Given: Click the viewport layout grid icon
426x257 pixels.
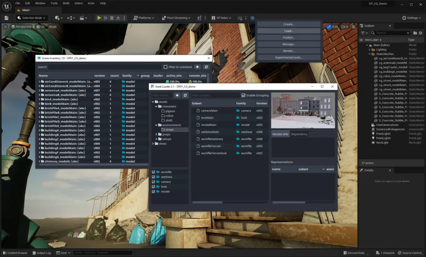Looking at the screenshot, I should coord(354,27).
